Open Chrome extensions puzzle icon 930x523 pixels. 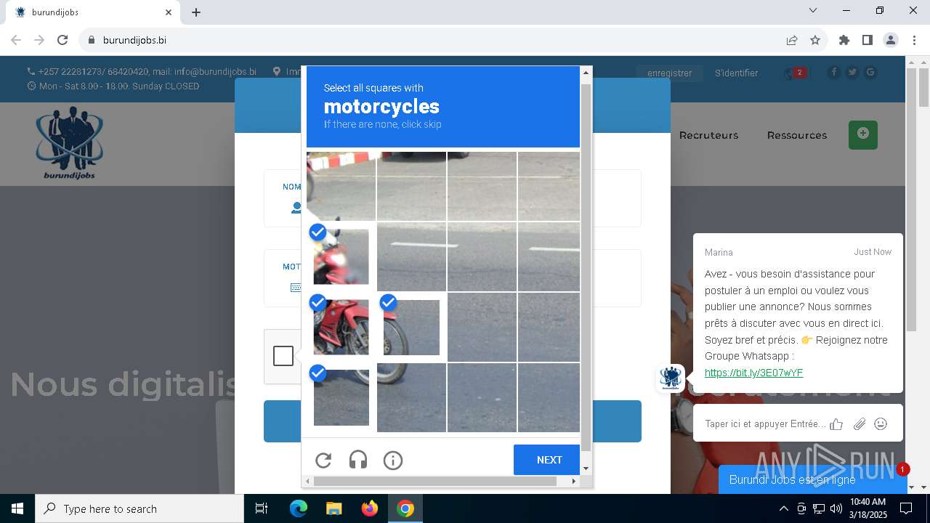pyautogui.click(x=844, y=40)
